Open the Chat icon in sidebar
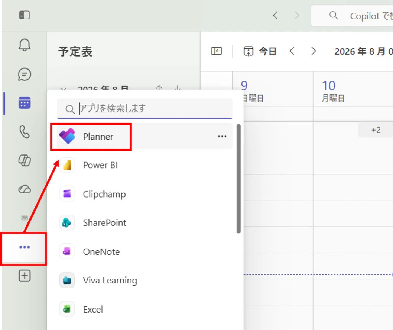The width and height of the screenshot is (393, 330). tap(25, 74)
